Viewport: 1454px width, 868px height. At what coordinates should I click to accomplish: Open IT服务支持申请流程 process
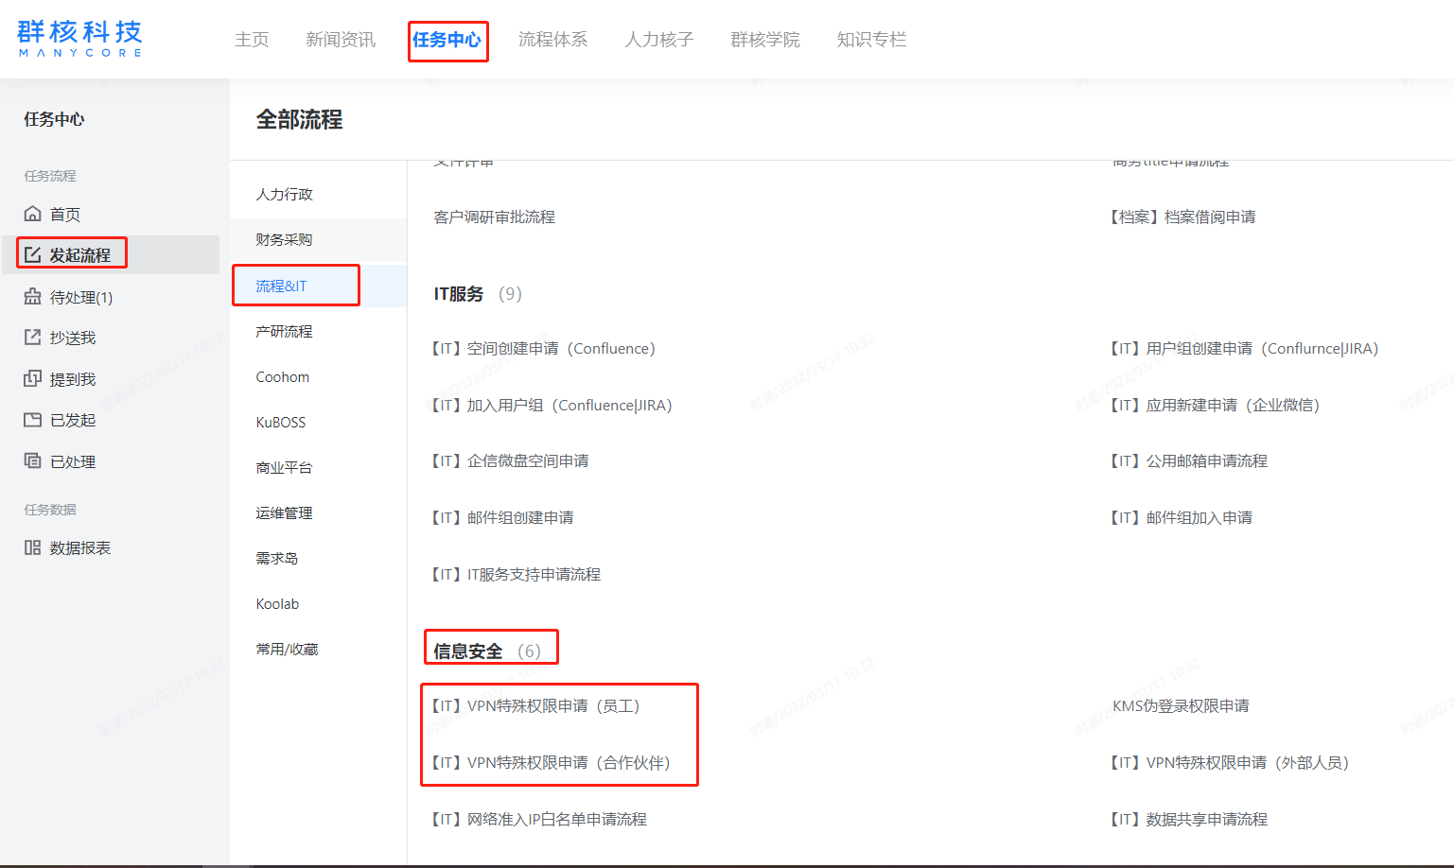pos(516,574)
